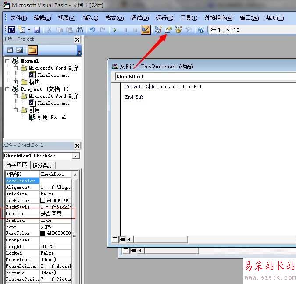
Task: Open the 编辑(E) menu
Action: click(43, 18)
